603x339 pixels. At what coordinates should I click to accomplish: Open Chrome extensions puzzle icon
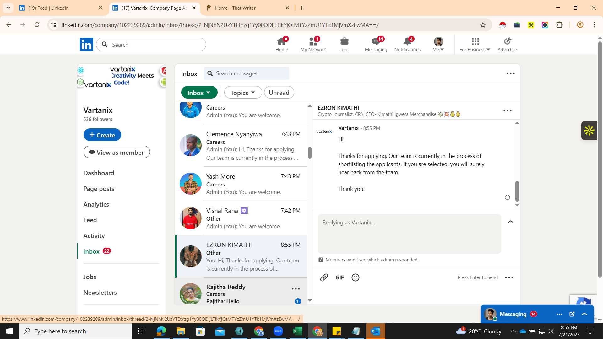pos(559,25)
